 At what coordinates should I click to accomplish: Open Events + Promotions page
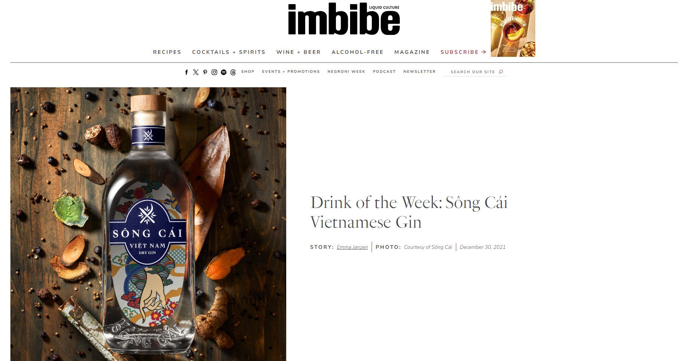(291, 71)
